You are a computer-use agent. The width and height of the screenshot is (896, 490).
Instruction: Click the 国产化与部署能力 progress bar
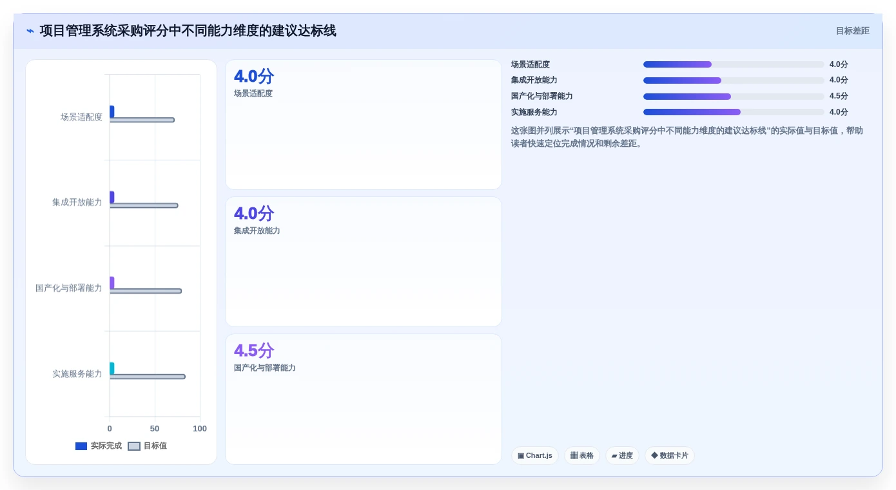tap(734, 97)
